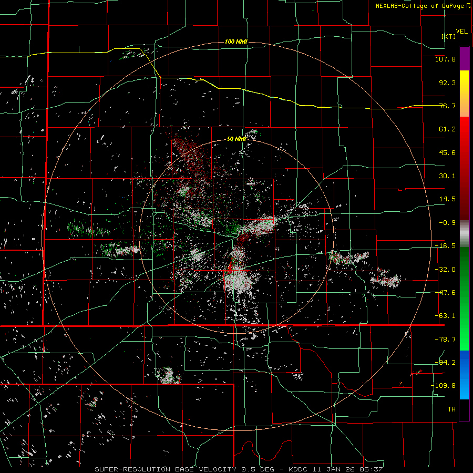
Task: Click the 11 JAN 26 date in caption
Action: coord(333,469)
